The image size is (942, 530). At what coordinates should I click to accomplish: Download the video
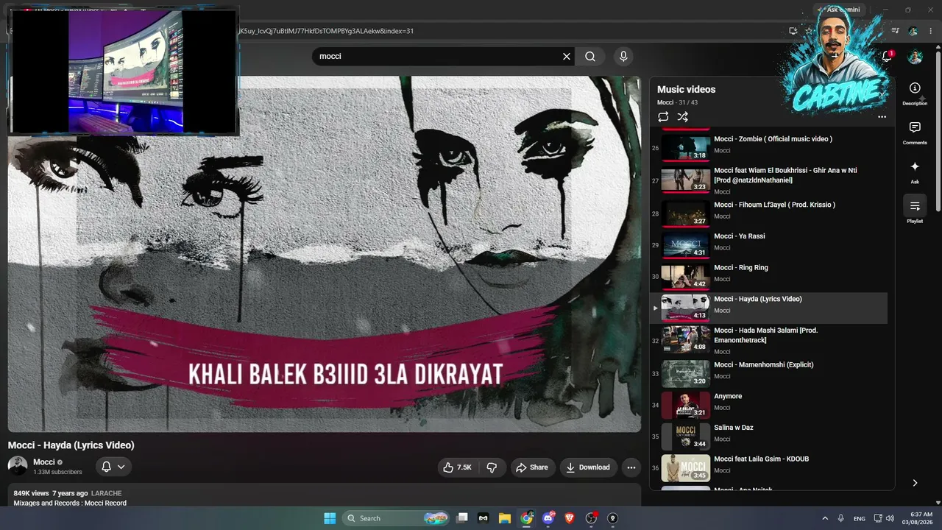tap(588, 467)
